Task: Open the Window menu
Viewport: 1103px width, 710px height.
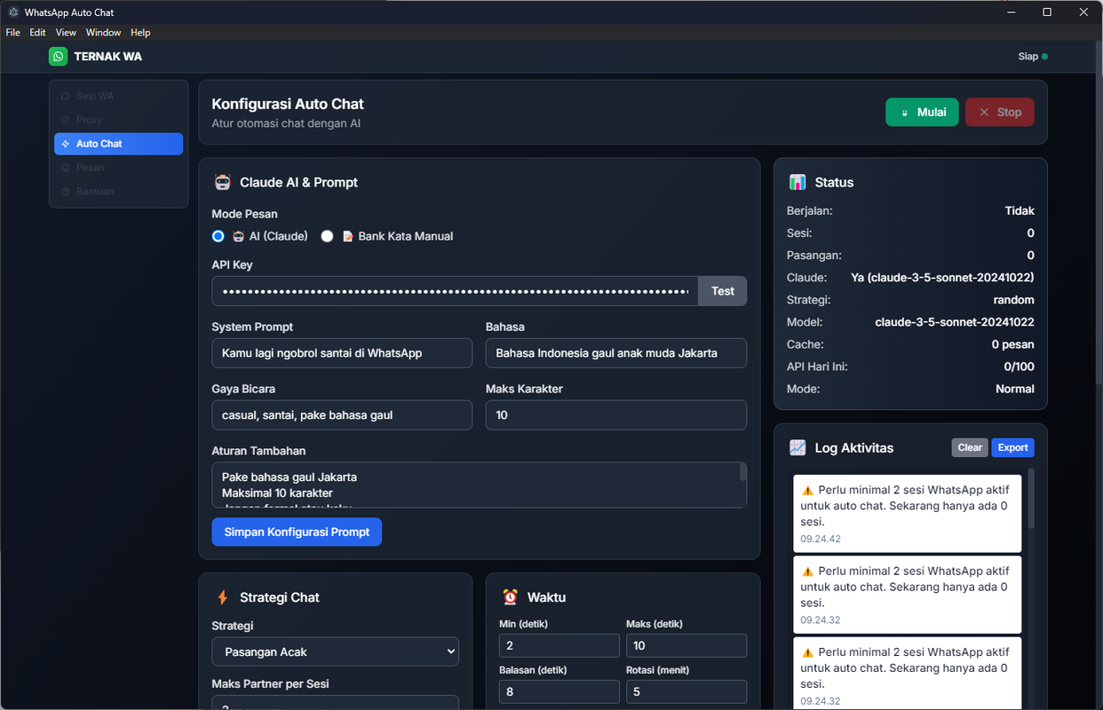Action: 103,32
